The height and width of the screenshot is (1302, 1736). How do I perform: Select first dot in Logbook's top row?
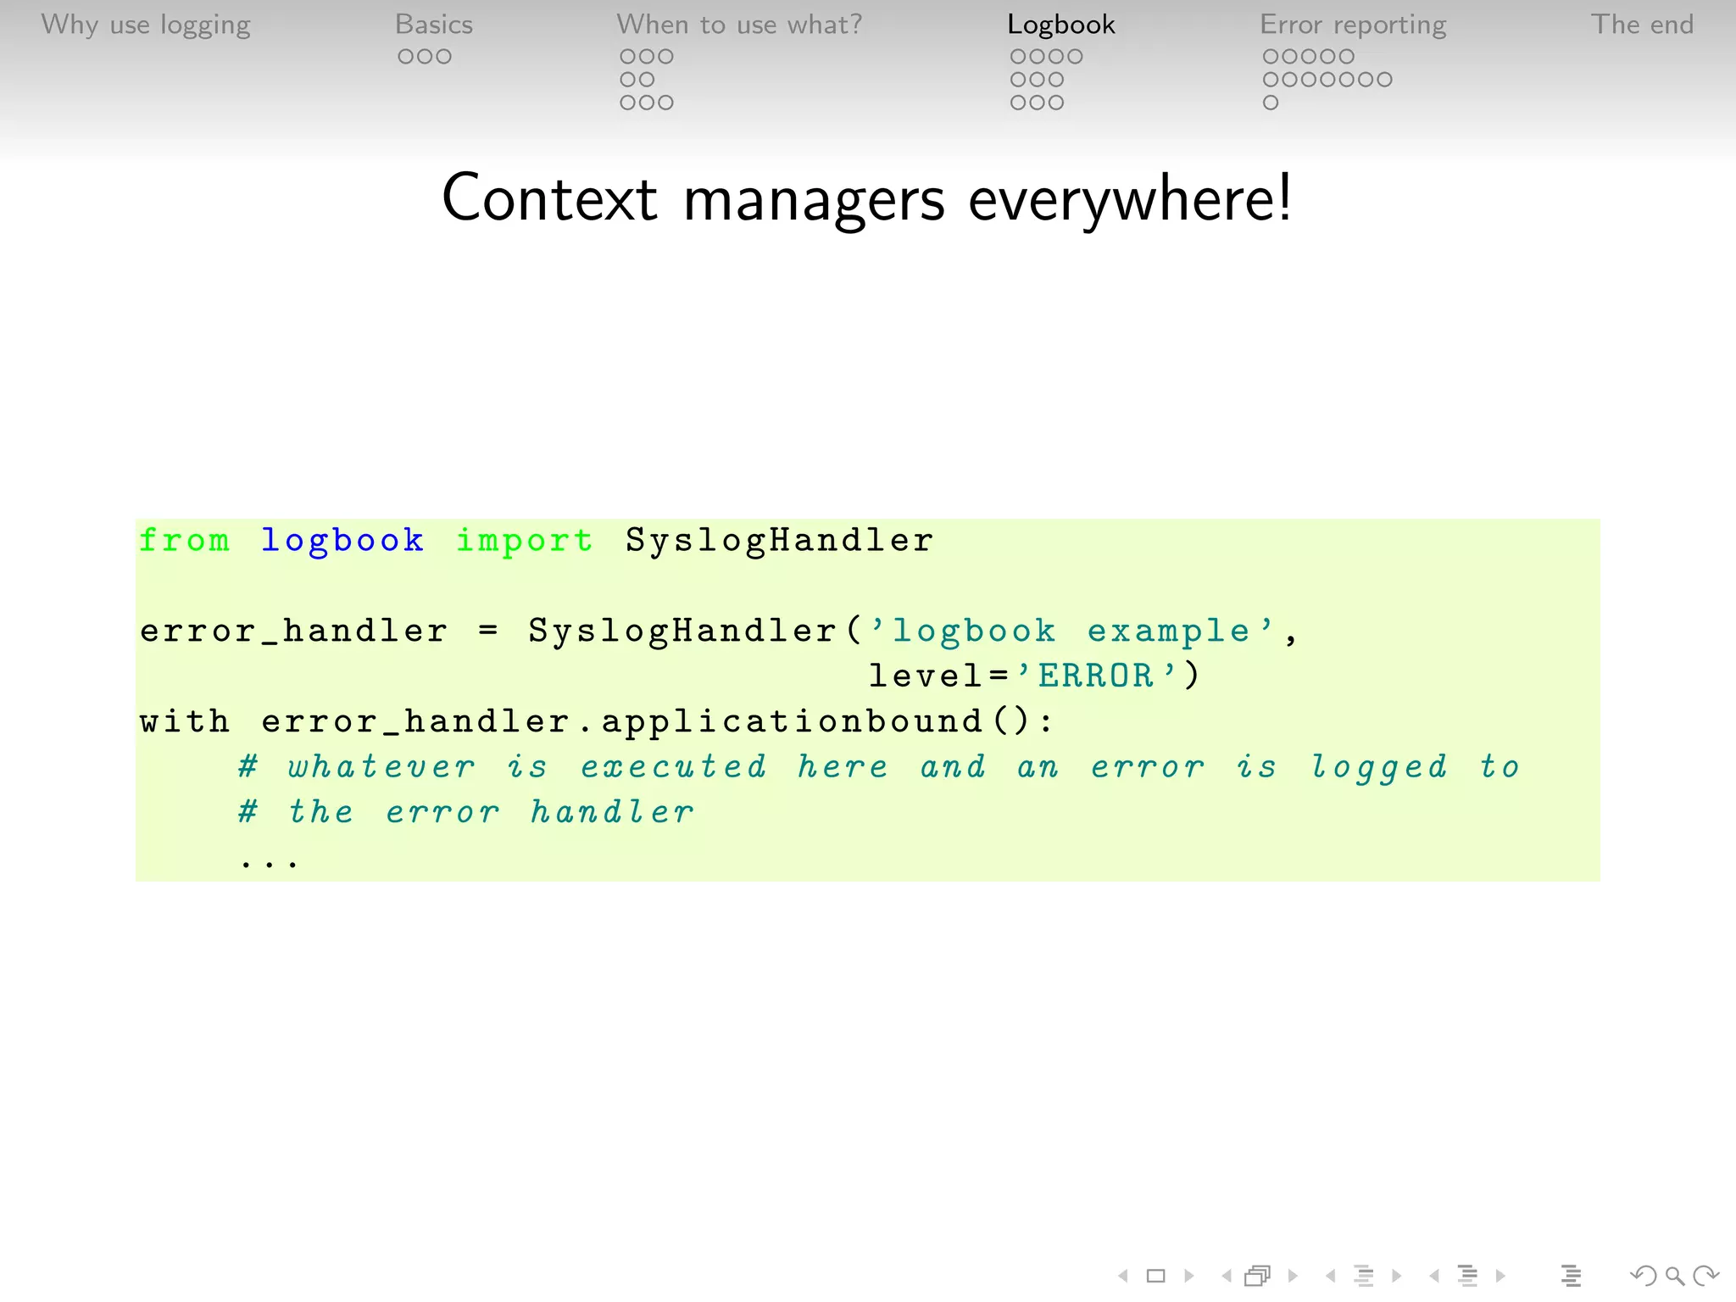point(1019,57)
